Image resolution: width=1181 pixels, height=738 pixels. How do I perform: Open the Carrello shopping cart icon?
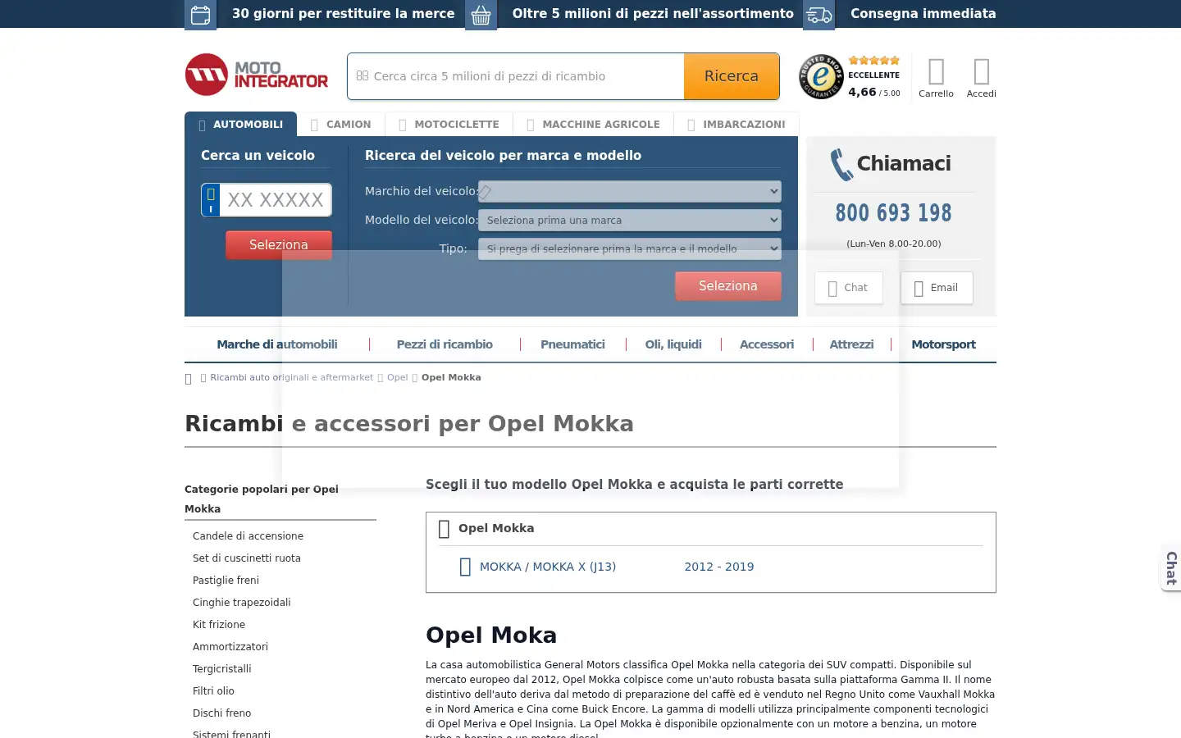point(936,72)
